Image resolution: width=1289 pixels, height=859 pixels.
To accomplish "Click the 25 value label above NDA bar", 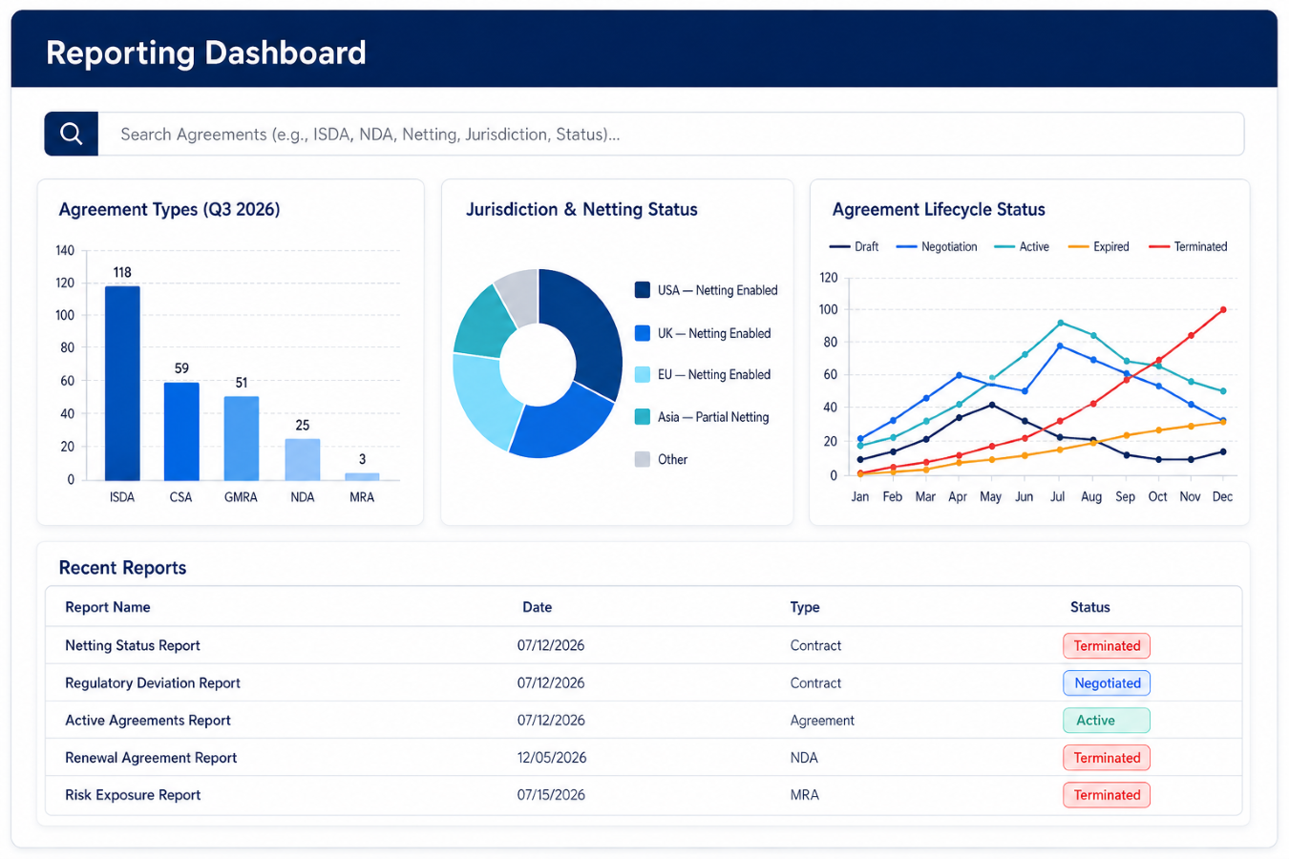I will click(303, 425).
